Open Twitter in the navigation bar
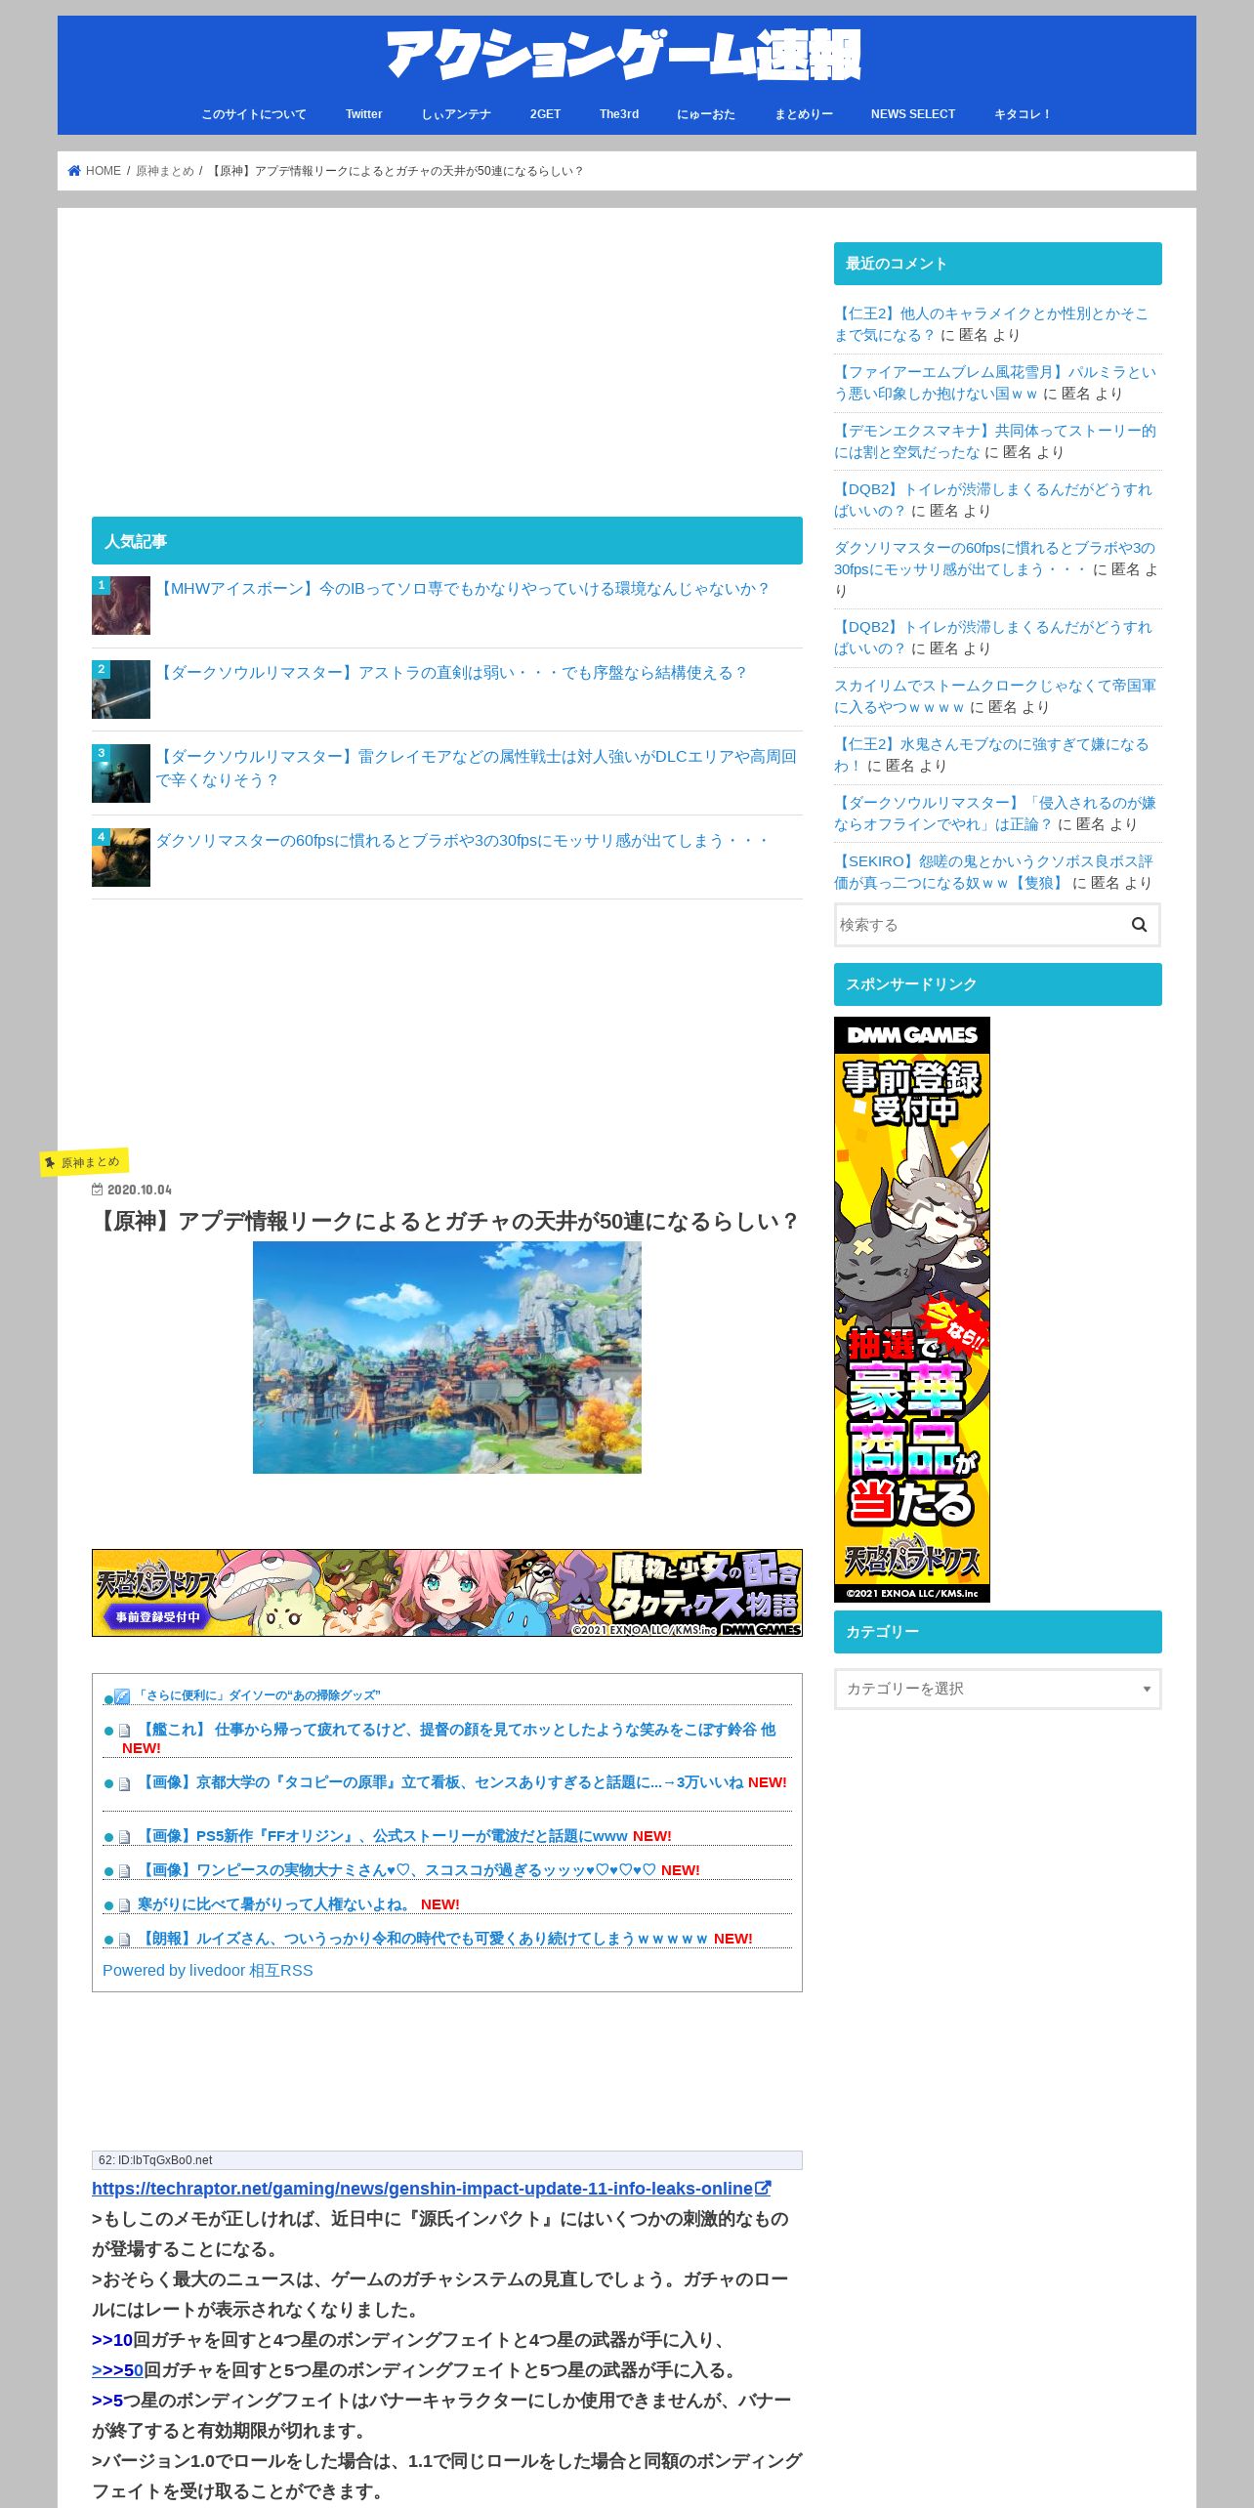Image resolution: width=1254 pixels, height=2508 pixels. point(363,114)
